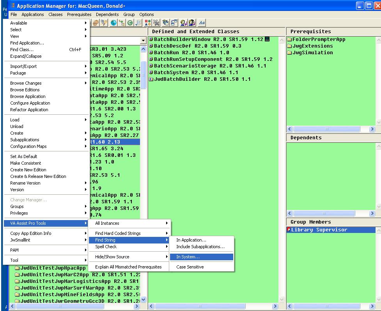This screenshot has height=311, width=381.
Task: Toggle Case Sensitive search option
Action: pos(190,267)
